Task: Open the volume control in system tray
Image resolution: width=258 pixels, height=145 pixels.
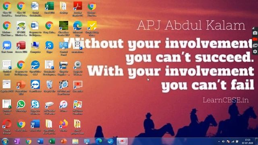Action: pyautogui.click(x=223, y=141)
